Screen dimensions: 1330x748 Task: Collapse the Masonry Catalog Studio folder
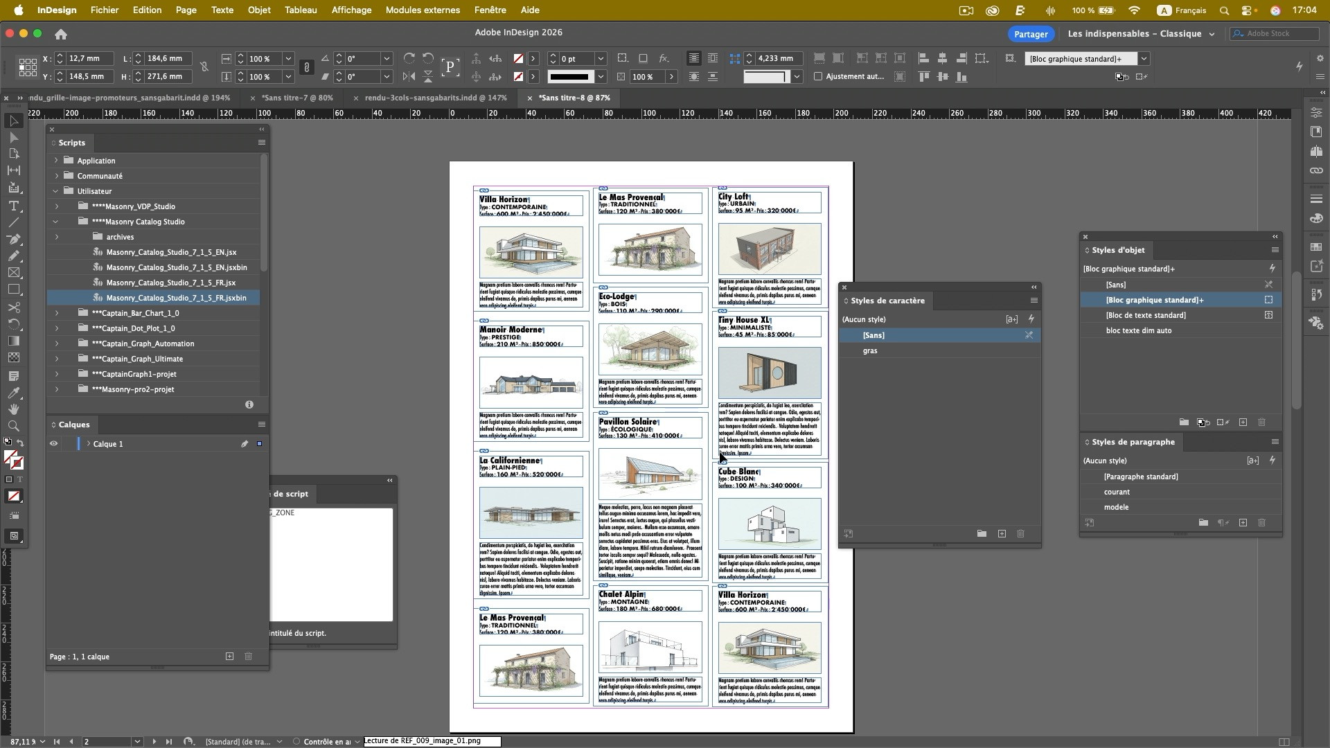(56, 222)
